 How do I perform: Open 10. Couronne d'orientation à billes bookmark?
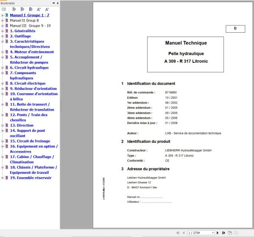tap(34, 96)
